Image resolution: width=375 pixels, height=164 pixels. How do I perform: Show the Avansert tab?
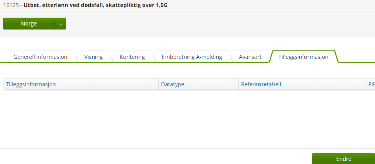250,57
